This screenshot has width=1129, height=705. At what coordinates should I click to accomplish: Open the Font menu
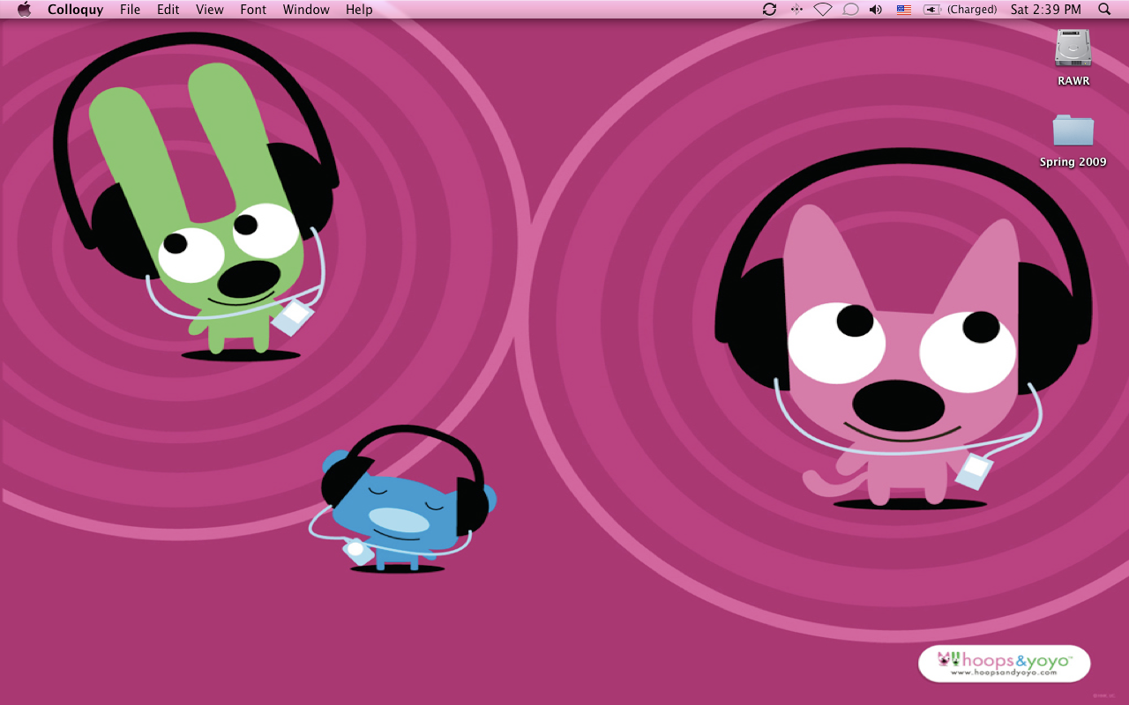[x=253, y=10]
